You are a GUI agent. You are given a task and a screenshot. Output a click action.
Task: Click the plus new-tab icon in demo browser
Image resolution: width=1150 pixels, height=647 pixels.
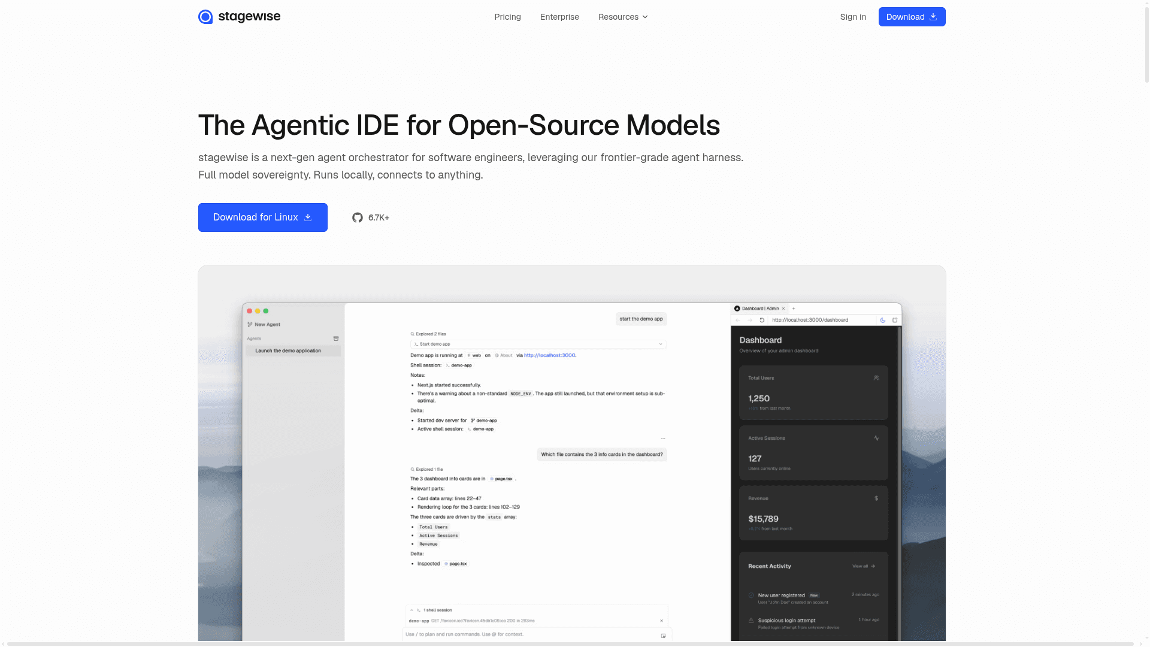click(x=794, y=309)
